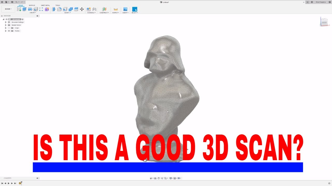332x186 pixels.
Task: Select the Press Pull tool
Action: (x=54, y=9)
